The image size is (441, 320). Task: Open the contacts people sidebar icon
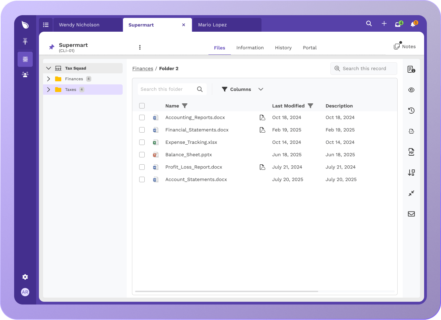[25, 74]
